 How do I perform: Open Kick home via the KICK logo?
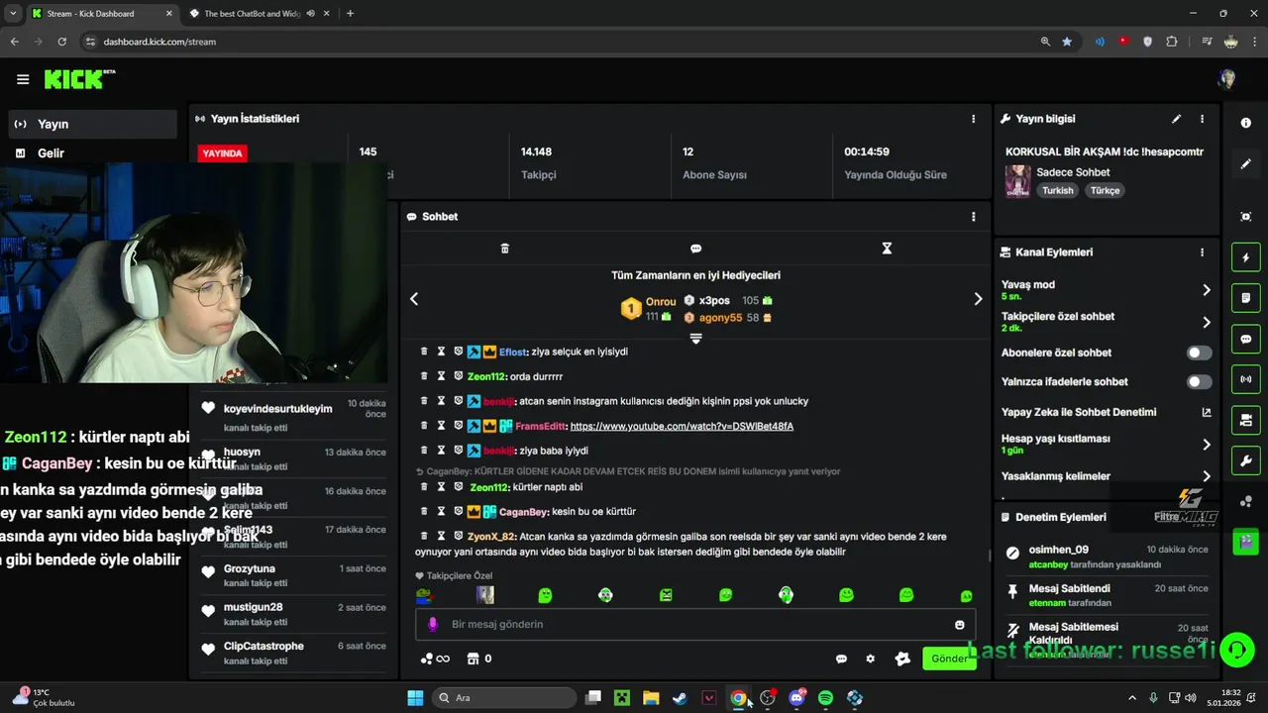[78, 79]
